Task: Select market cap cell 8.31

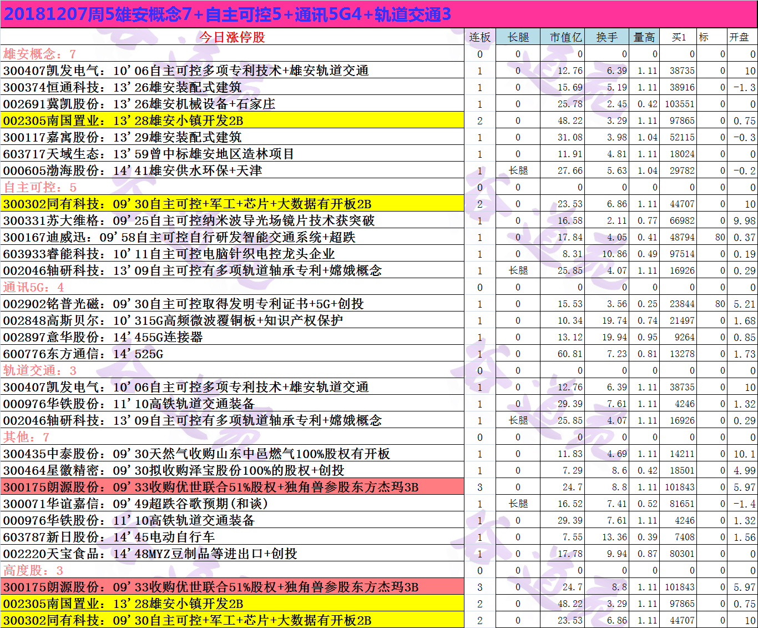Action: click(x=572, y=254)
